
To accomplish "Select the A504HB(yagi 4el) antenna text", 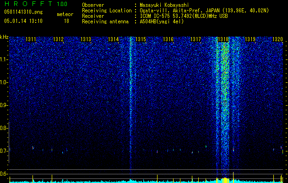I will tap(162, 22).
